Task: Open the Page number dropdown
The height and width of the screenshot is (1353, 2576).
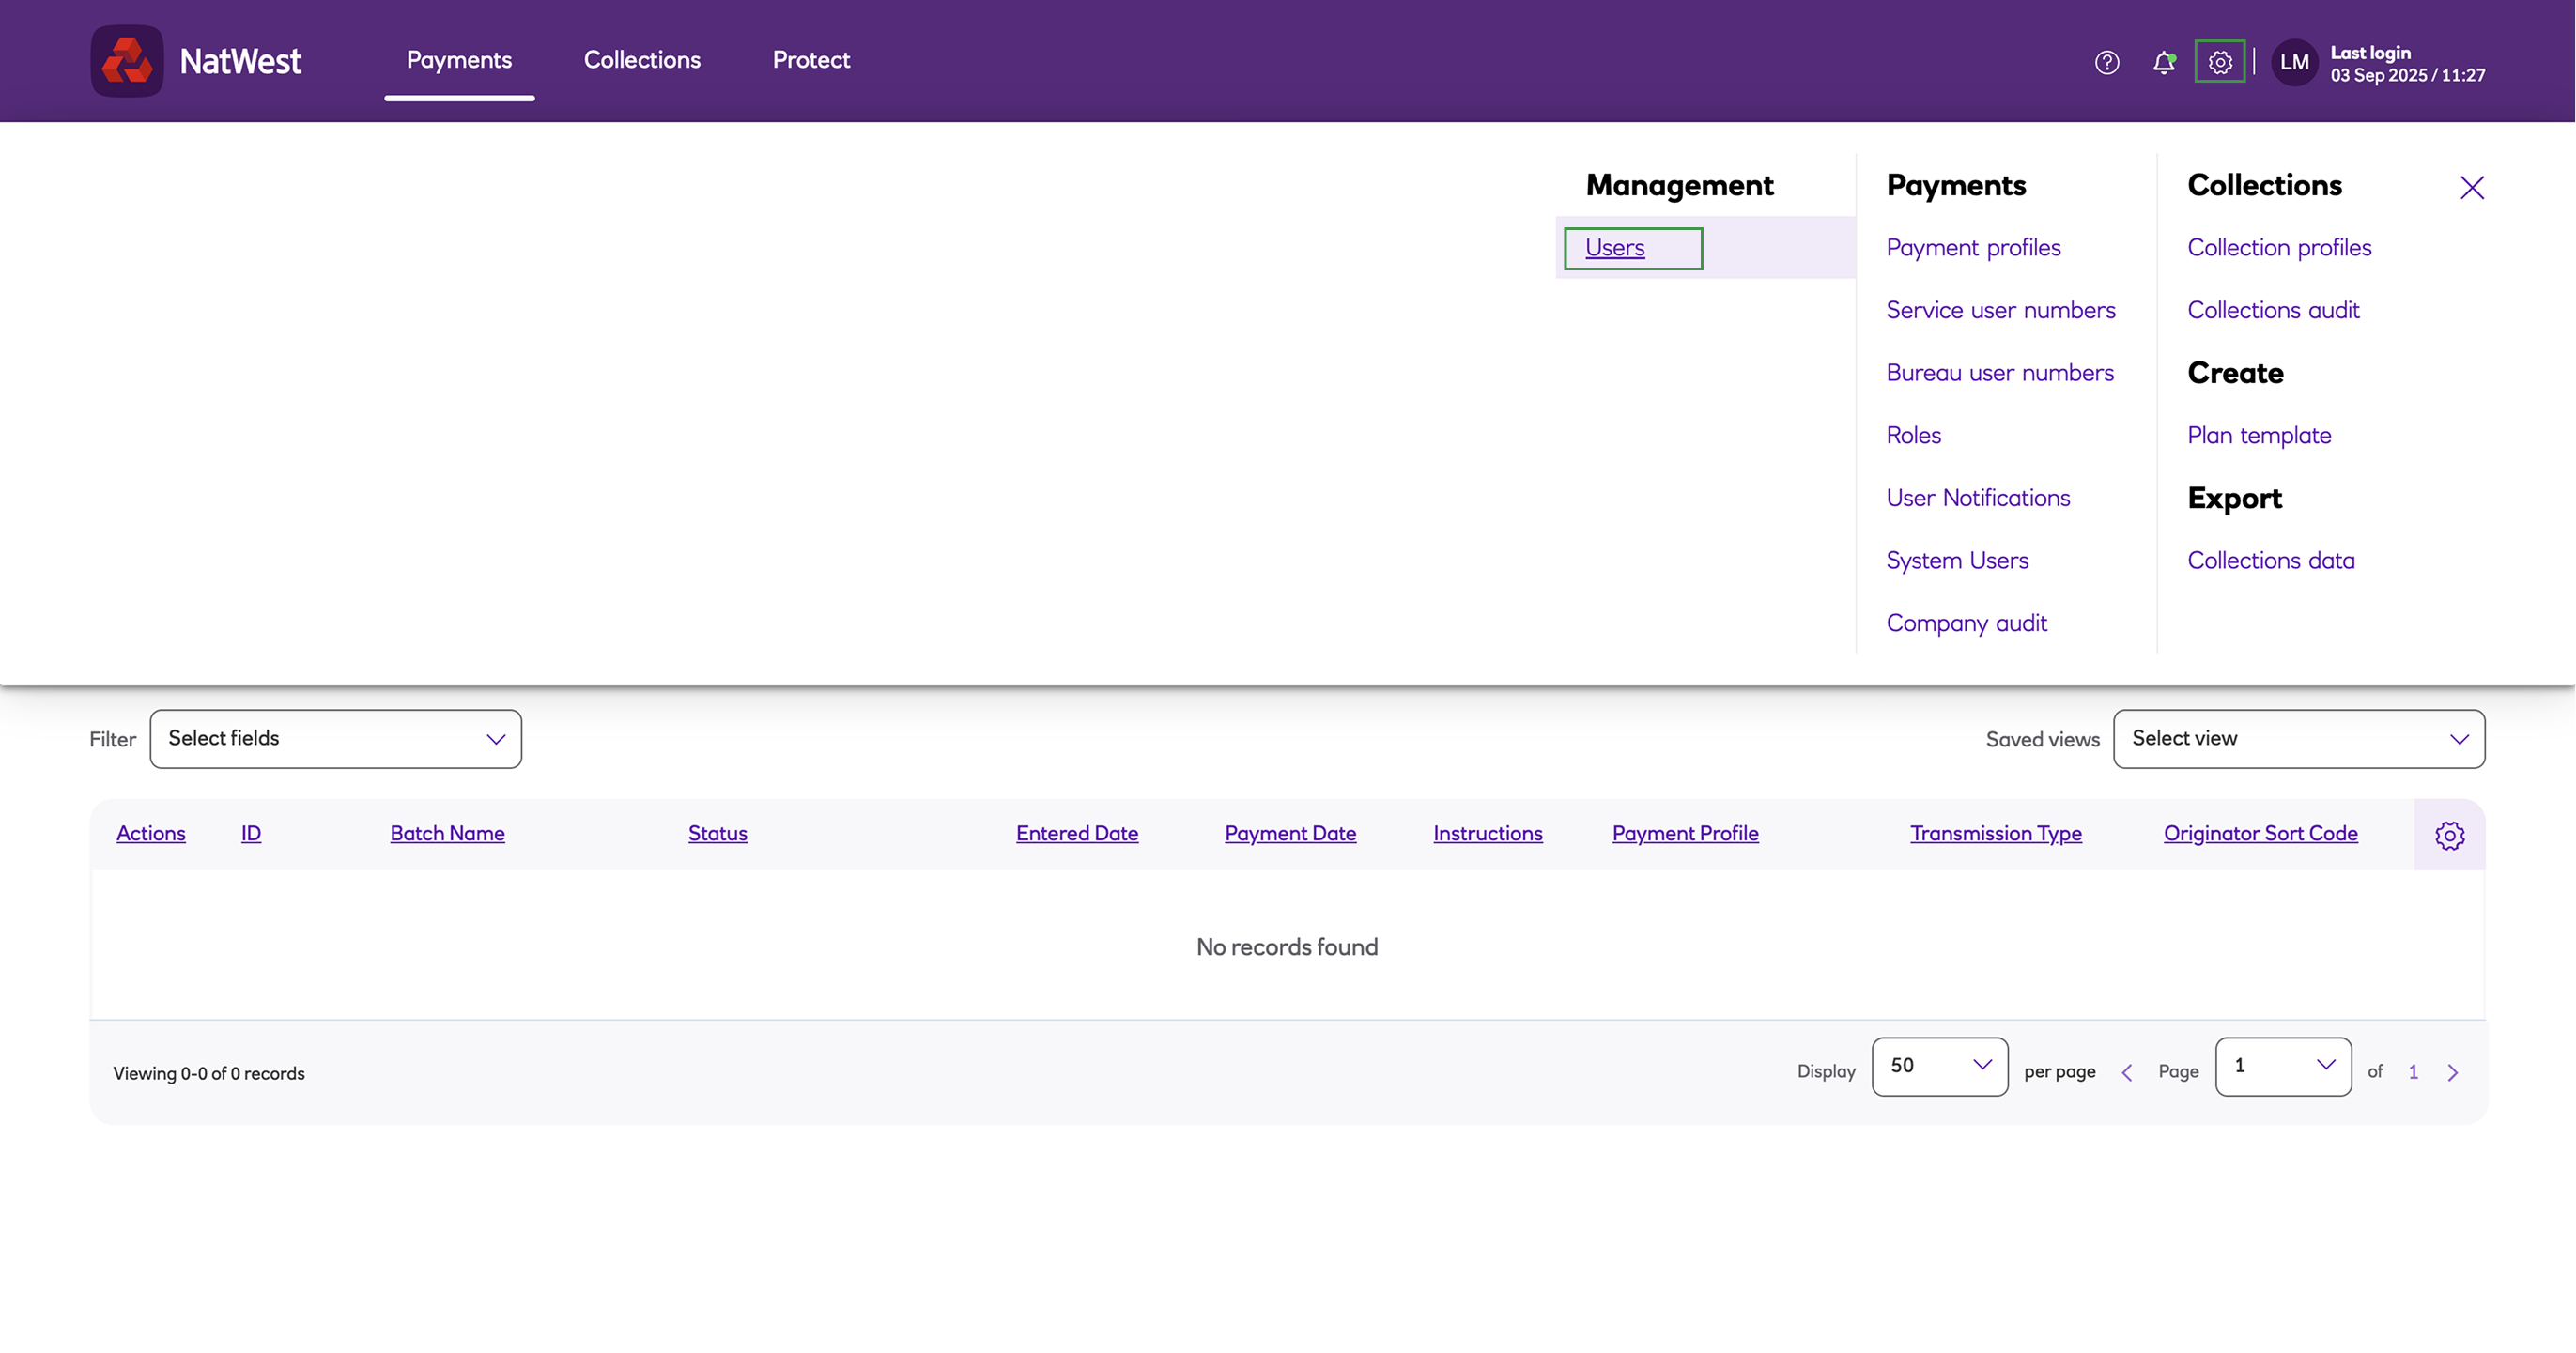Action: 2282,1066
